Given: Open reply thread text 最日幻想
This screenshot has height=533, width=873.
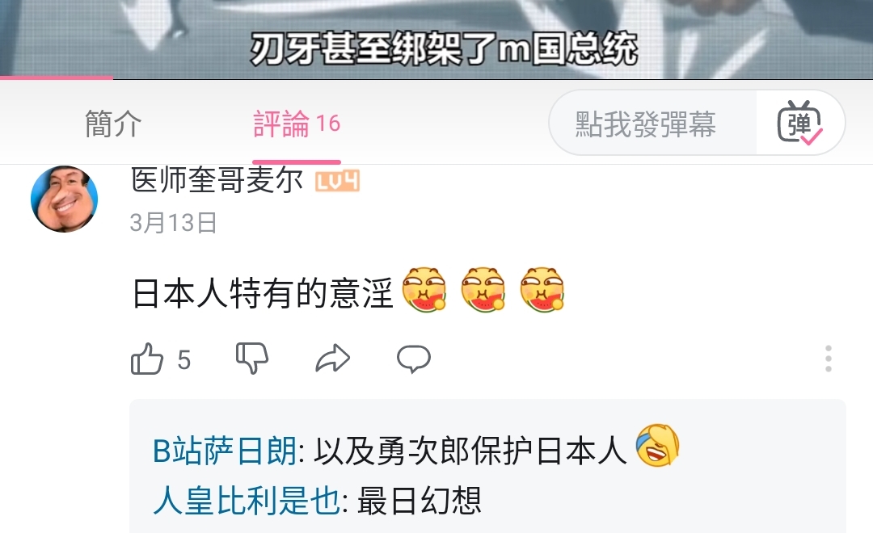Looking at the screenshot, I should click(419, 501).
